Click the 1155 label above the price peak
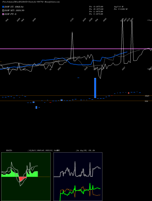Image resolution: width=152 pixels, height=201 pixels. [x=72, y=20]
